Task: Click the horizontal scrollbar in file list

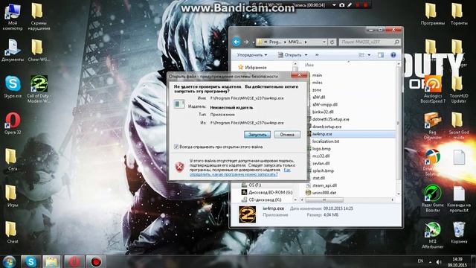Action: (324, 200)
